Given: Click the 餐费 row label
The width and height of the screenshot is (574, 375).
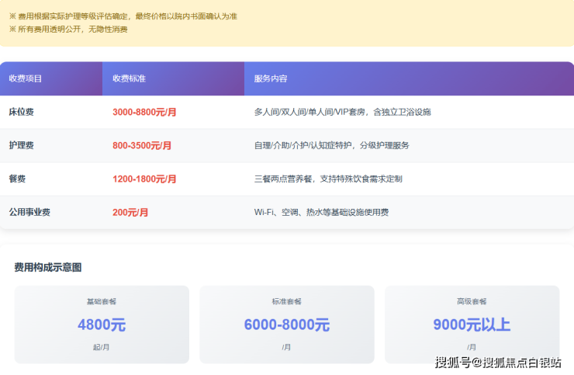Looking at the screenshot, I should point(17,179).
